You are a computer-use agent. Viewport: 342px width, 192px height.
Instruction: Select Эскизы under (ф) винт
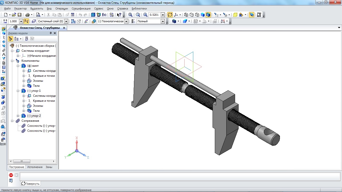click(38, 81)
